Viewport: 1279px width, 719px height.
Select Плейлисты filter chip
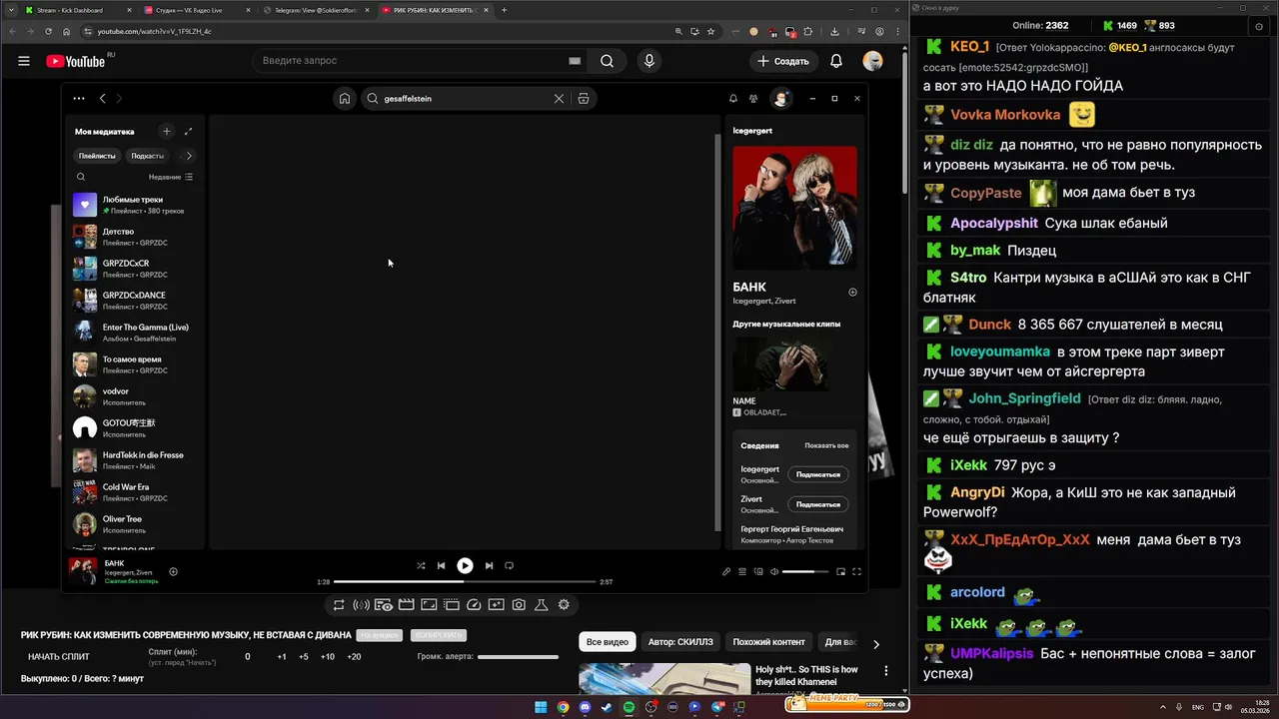97,156
